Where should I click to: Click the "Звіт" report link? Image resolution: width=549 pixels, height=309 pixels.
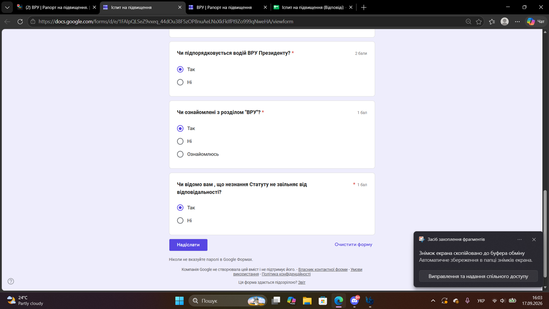point(302,282)
